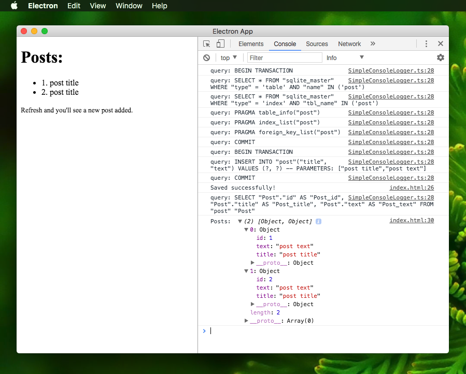
Task: Open the 'top' execution context dropdown
Action: [228, 57]
